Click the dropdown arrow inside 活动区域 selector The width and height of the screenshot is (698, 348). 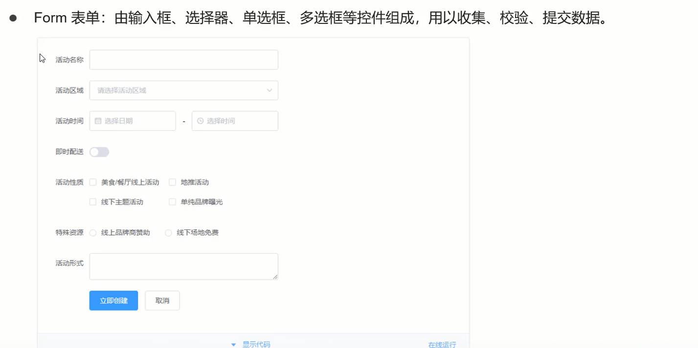pos(269,90)
